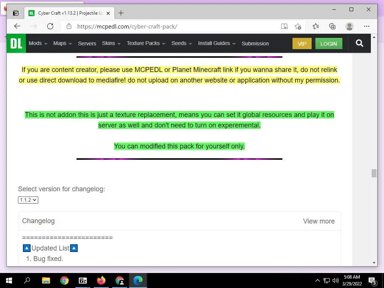
Task: Open the Chrome profile shortcut on taskbar
Action: tap(120, 280)
